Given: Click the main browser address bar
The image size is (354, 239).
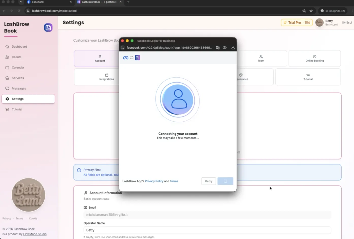Looking at the screenshot, I should point(163,11).
